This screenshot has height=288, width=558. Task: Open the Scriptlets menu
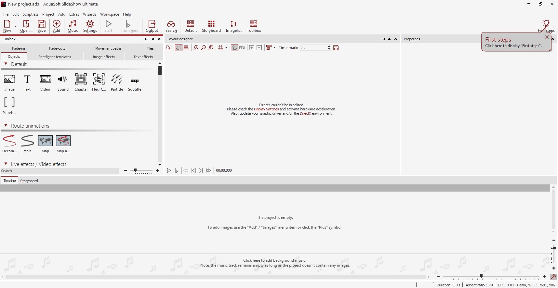coord(31,14)
